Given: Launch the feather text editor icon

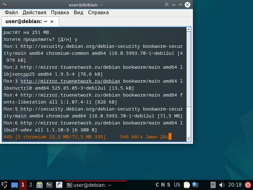Looking at the screenshot, I should click(x=59, y=185).
